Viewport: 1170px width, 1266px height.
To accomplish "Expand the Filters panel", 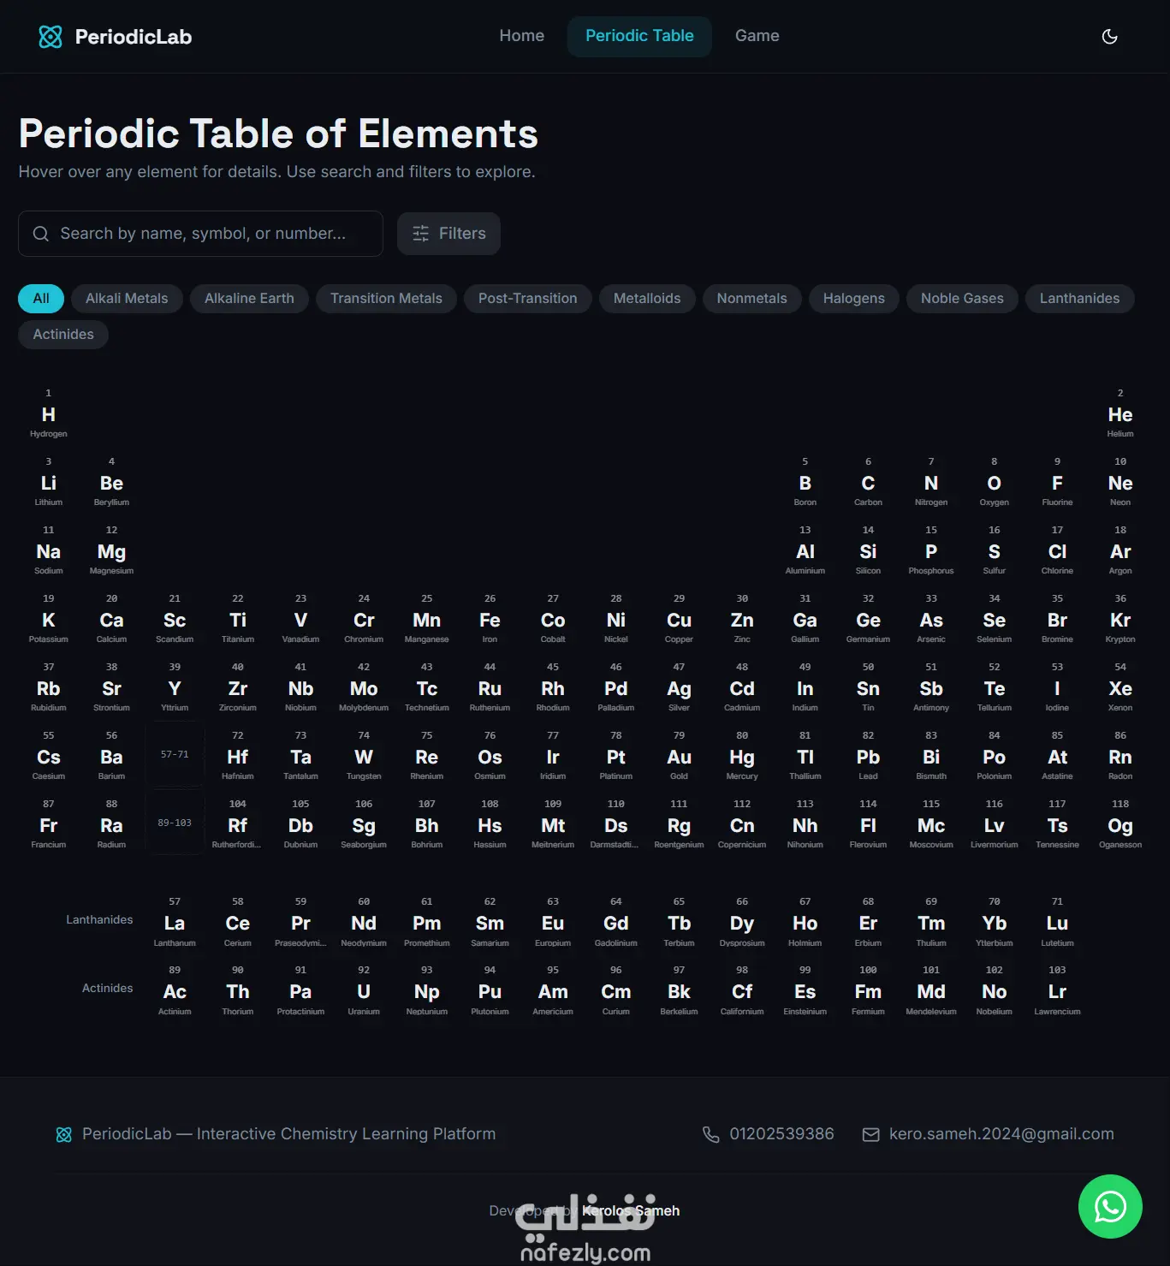I will click(448, 234).
